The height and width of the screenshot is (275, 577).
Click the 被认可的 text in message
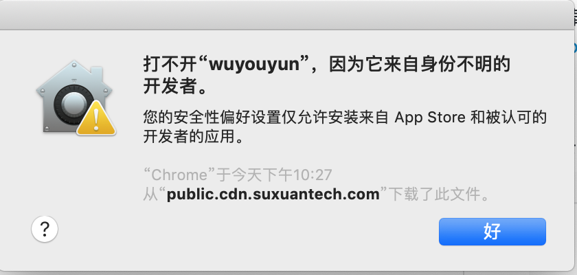point(514,118)
